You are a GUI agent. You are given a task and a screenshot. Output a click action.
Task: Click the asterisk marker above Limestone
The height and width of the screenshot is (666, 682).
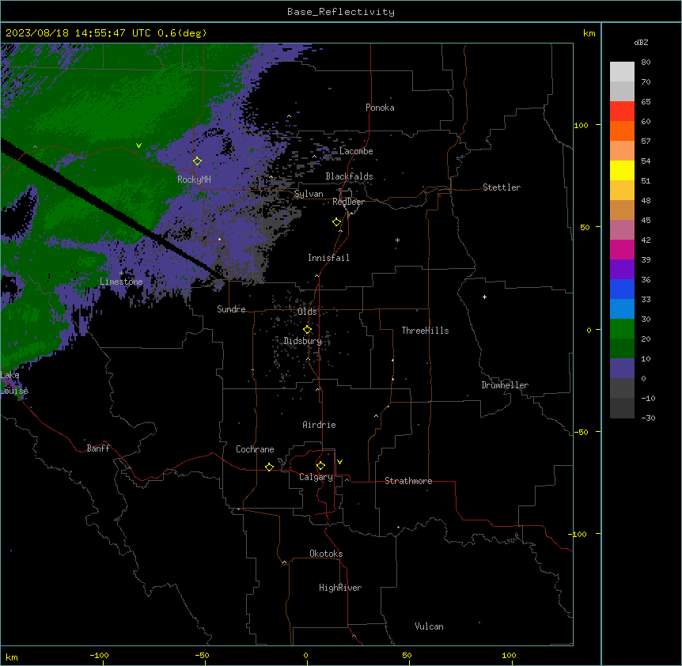click(x=122, y=273)
